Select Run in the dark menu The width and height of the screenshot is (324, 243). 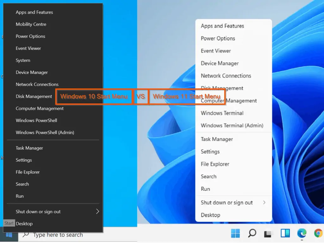coord(53,196)
